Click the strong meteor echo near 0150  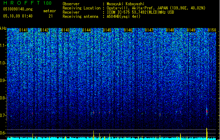(x=207, y=112)
